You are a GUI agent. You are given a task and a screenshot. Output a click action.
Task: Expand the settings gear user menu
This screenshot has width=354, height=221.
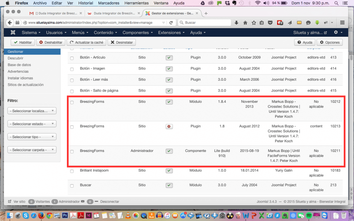coord(338,32)
